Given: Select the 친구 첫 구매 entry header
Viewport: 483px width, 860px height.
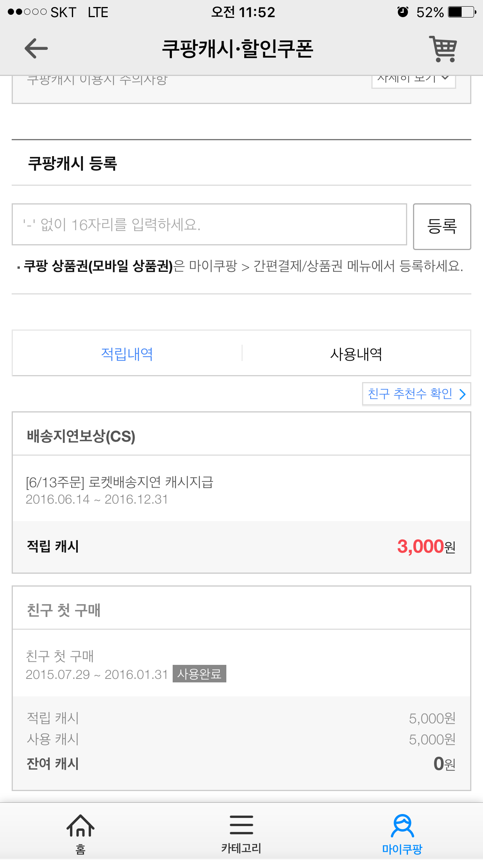Looking at the screenshot, I should point(64,610).
